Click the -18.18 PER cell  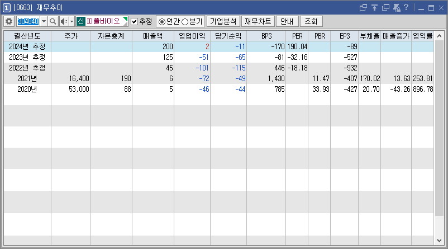(297, 68)
